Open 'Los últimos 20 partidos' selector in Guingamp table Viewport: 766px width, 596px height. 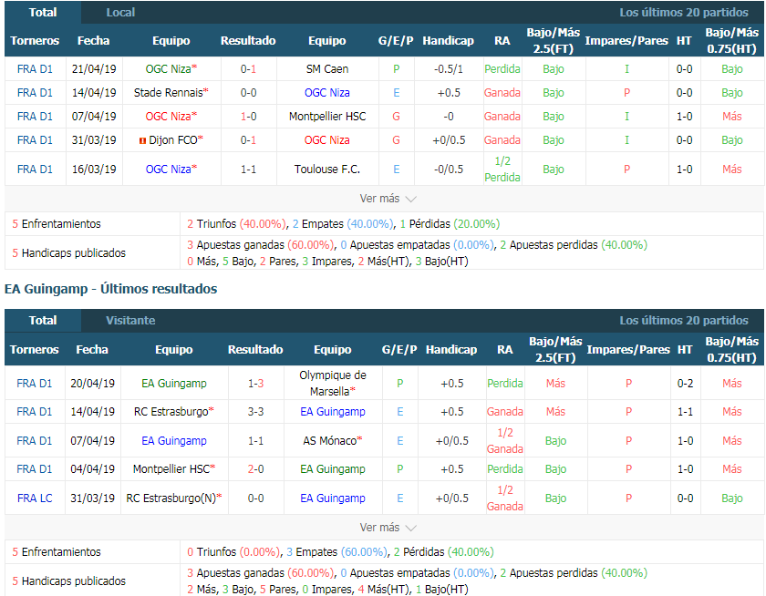click(683, 320)
